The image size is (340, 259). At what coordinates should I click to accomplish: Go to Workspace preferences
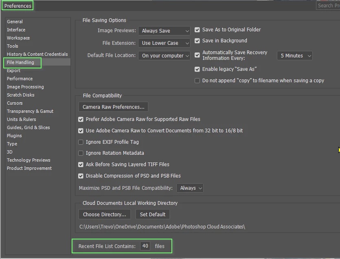[18, 38]
